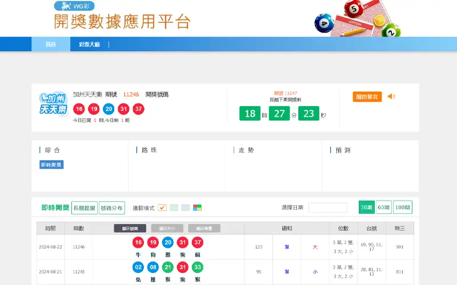Click the date cell 2024-08-22

pos(50,247)
